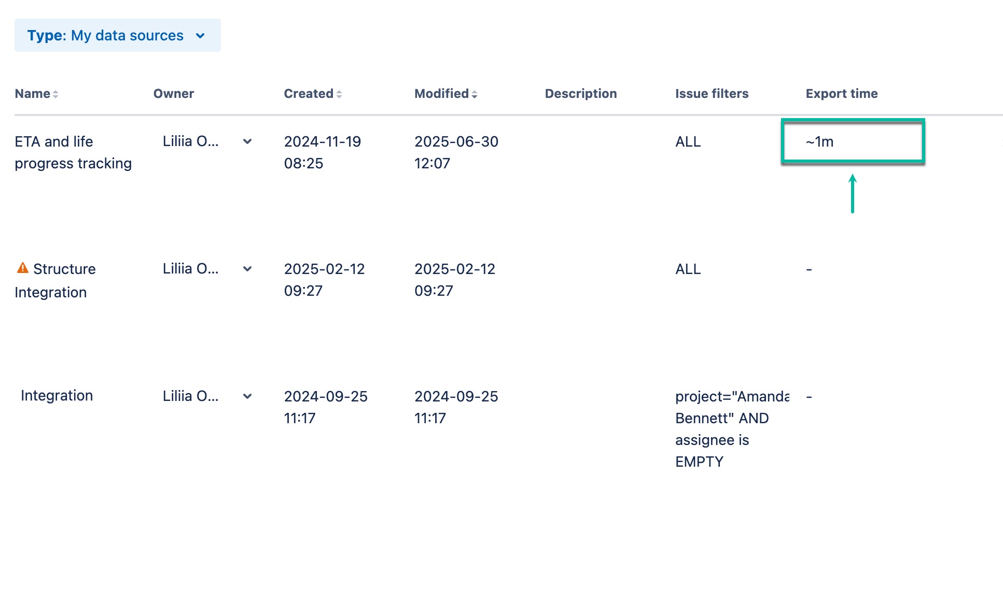Expand owner chevron for Integration row
Image resolution: width=1003 pixels, height=604 pixels.
click(x=247, y=396)
